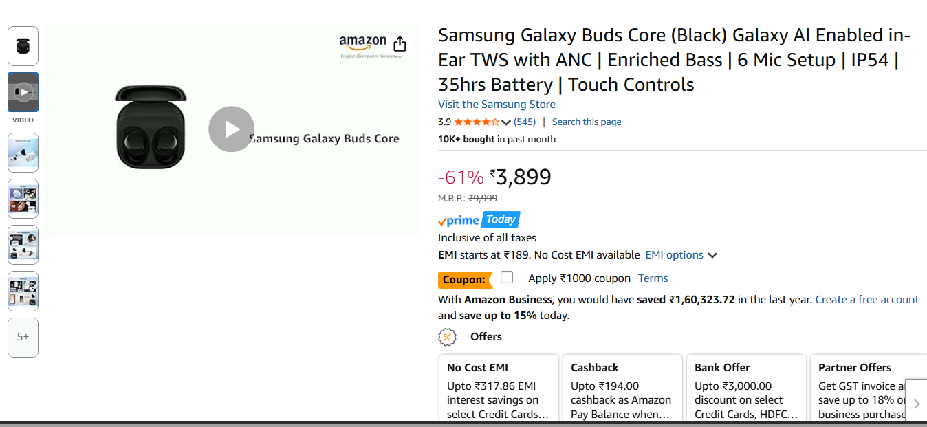The image size is (927, 427).
Task: Select the first black earbuds thumbnail
Action: pos(23,46)
